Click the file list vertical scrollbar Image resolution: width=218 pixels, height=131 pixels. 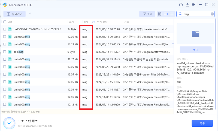coord(172,43)
